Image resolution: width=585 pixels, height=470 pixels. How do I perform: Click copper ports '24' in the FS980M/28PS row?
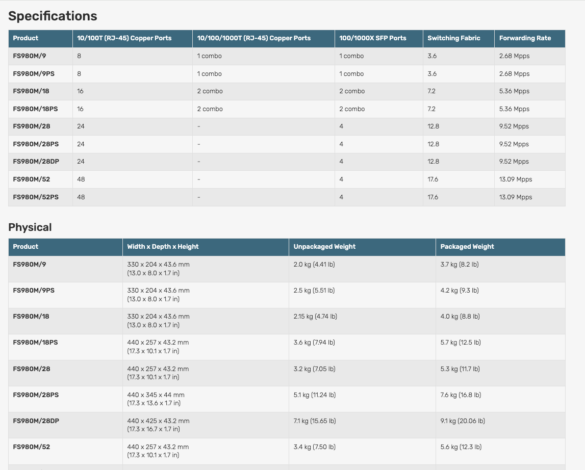tap(81, 144)
